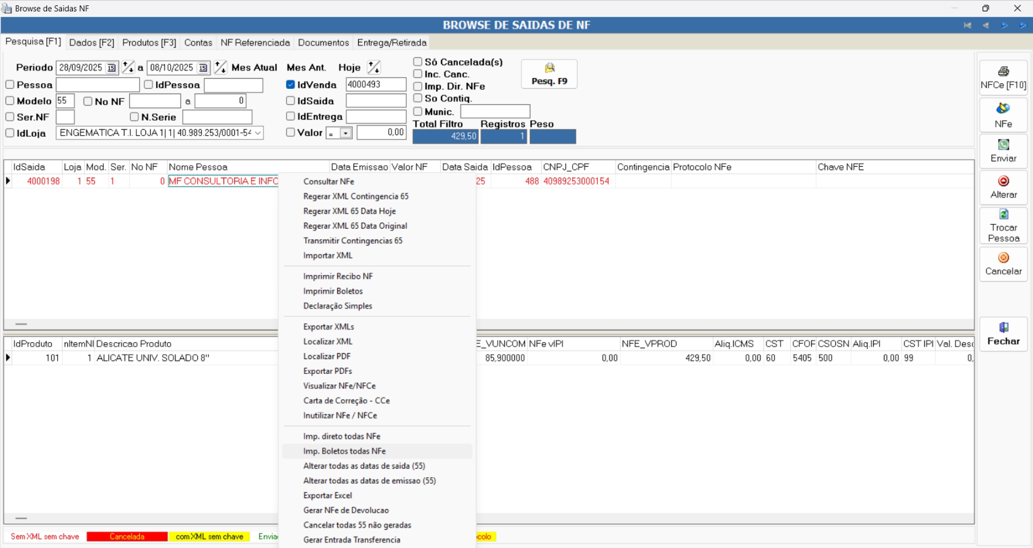Switch to the Produtos [F3] tab
The height and width of the screenshot is (548, 1033).
click(149, 43)
